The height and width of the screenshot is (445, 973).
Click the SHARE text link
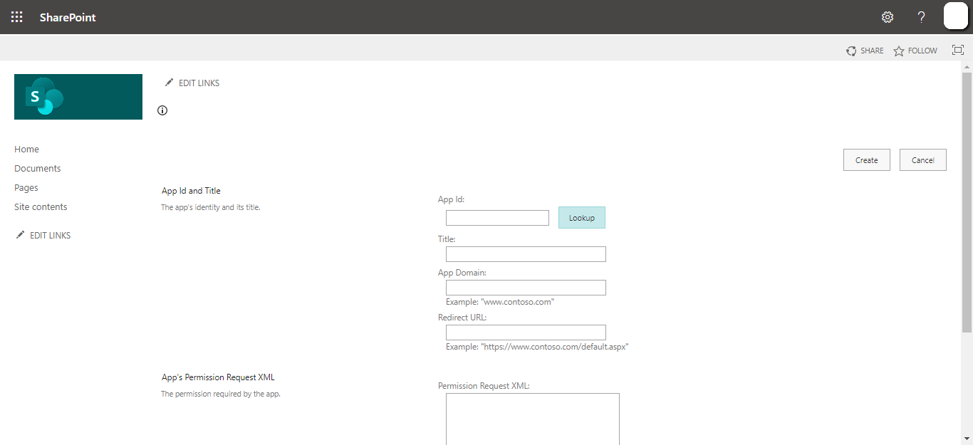click(872, 51)
